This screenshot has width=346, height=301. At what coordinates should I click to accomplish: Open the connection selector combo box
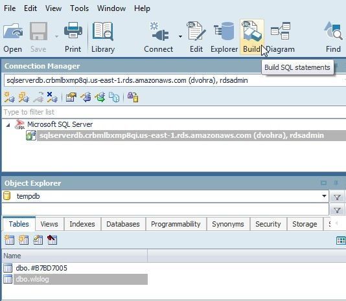[x=174, y=80]
